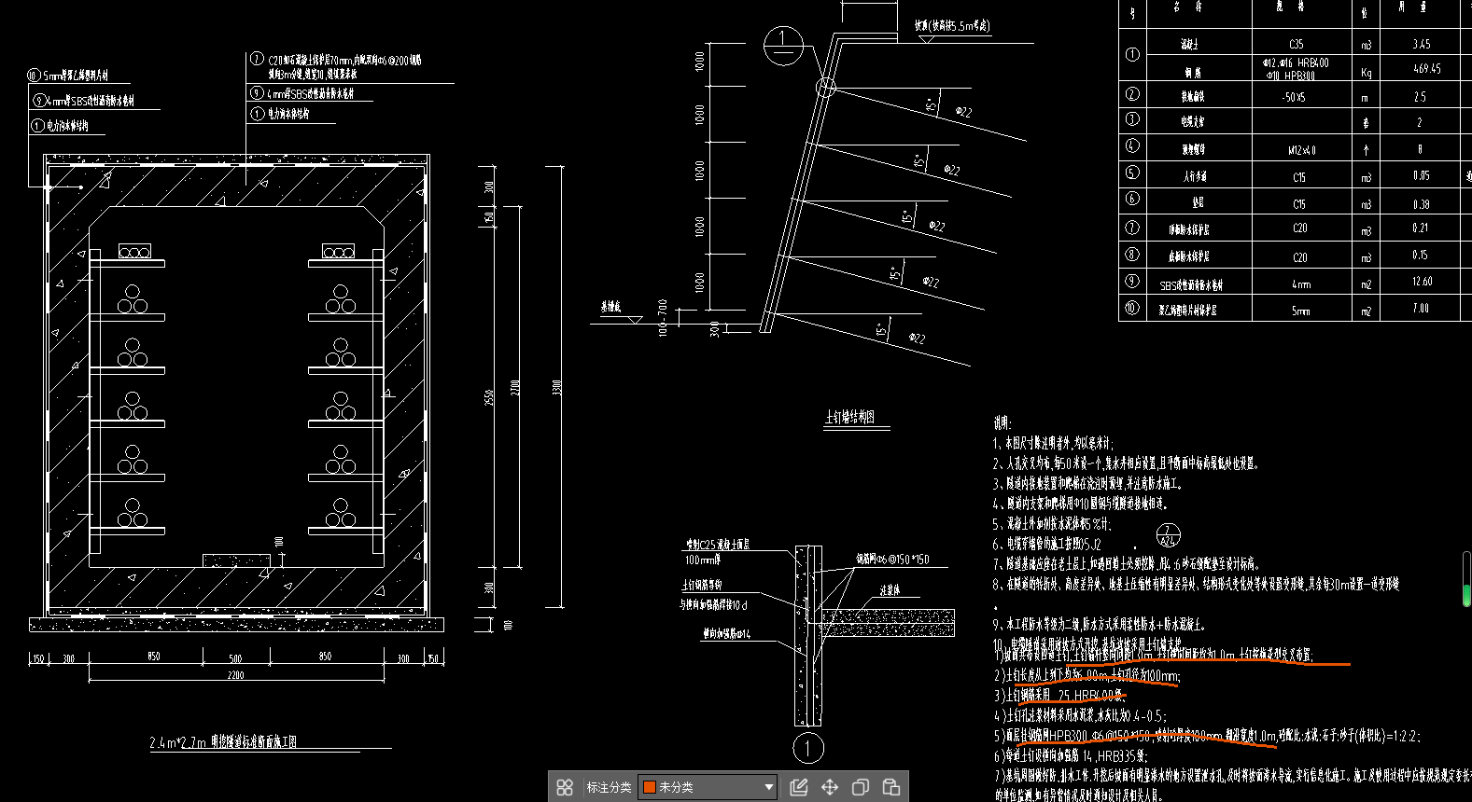Click the 7.00 quantity cell

coord(1421,308)
